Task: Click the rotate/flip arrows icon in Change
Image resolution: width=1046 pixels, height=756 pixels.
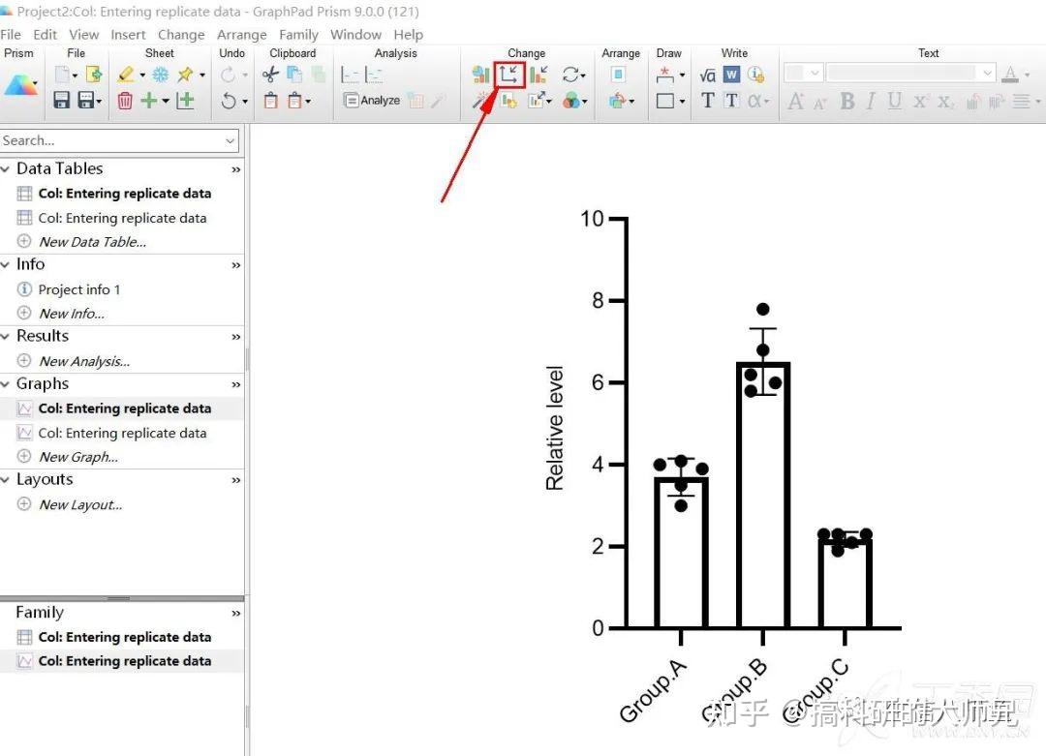Action: pyautogui.click(x=570, y=75)
